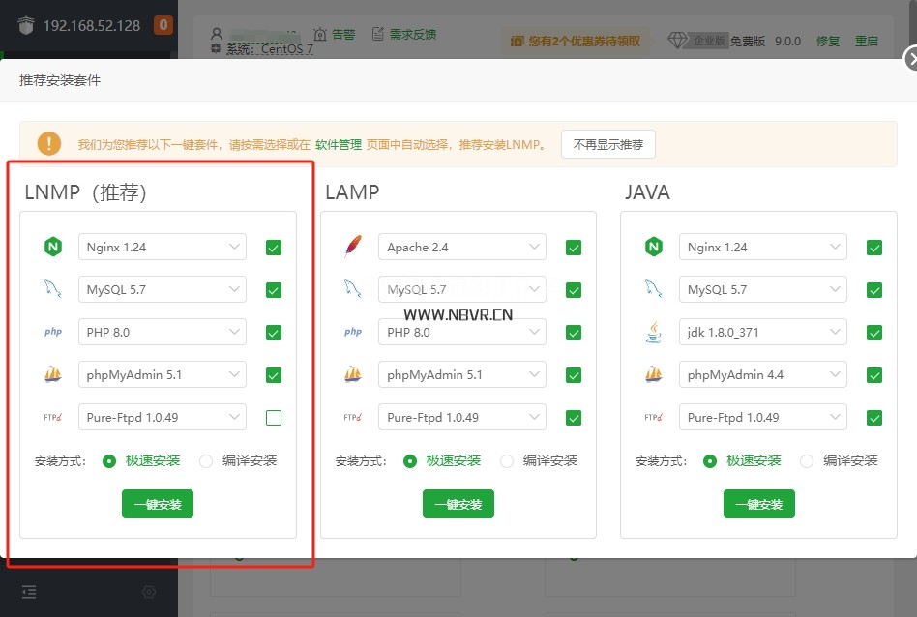Click the Pure-Ftpd icon in LAMP panel
The image size is (917, 617).
click(353, 418)
